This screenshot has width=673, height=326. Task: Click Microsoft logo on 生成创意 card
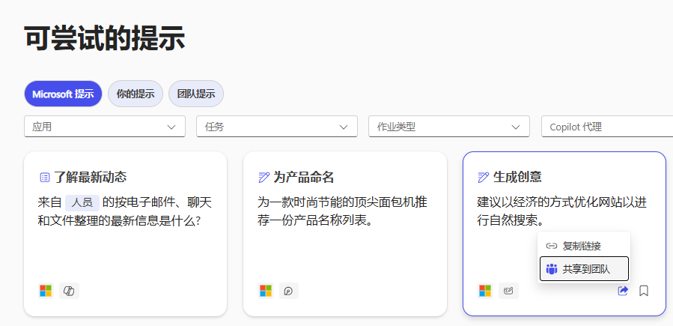click(485, 291)
